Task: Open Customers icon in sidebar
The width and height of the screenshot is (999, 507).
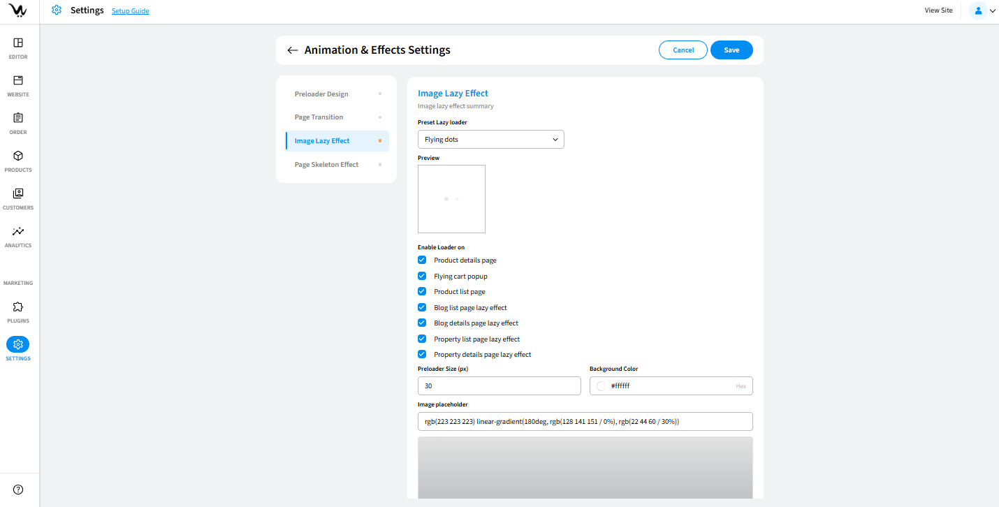Action: tap(18, 194)
